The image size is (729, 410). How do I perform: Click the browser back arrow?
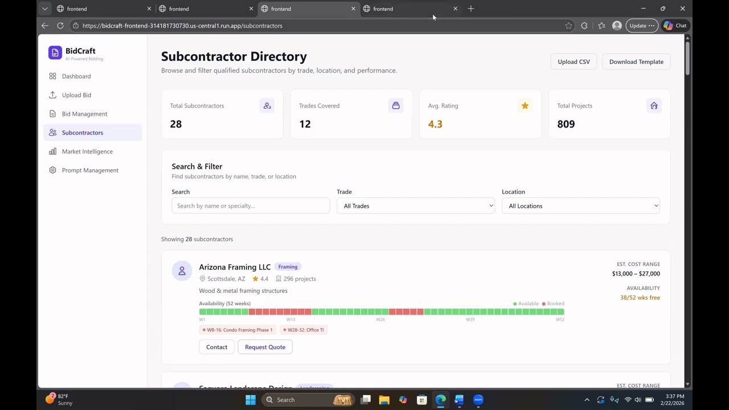[x=45, y=26]
